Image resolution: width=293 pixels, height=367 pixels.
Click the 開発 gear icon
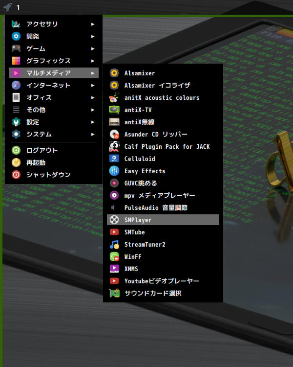tap(16, 36)
